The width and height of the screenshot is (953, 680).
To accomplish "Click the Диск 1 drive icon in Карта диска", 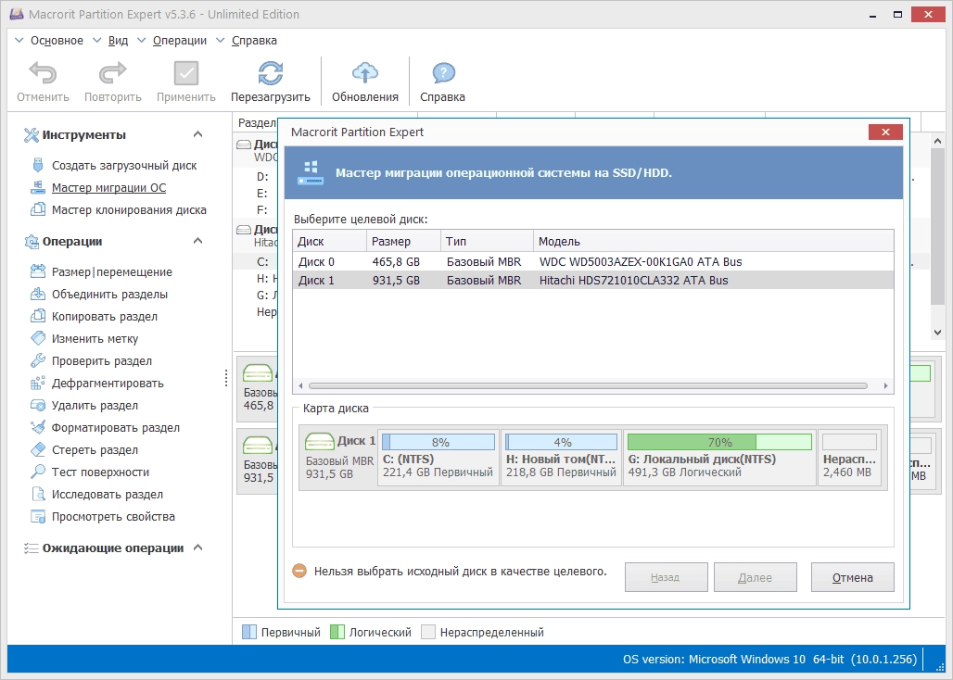I will click(319, 441).
